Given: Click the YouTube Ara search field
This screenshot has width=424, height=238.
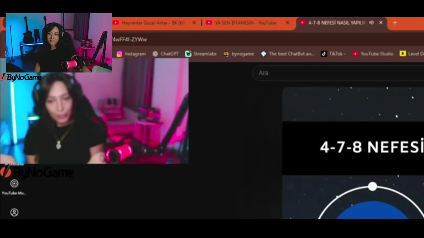Looking at the screenshot, I should click(338, 73).
